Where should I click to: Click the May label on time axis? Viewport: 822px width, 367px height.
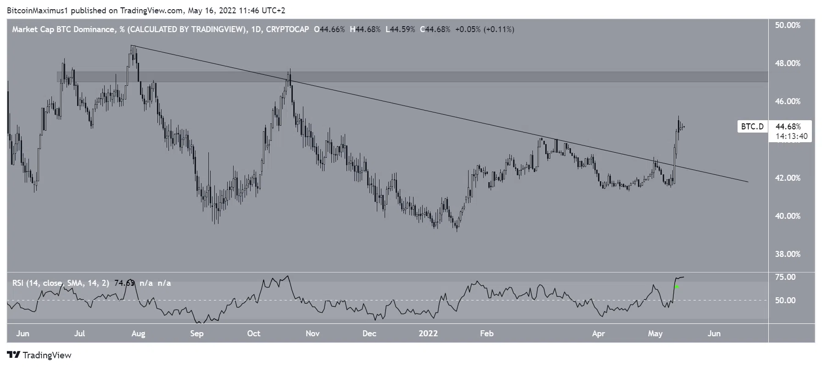click(x=655, y=334)
